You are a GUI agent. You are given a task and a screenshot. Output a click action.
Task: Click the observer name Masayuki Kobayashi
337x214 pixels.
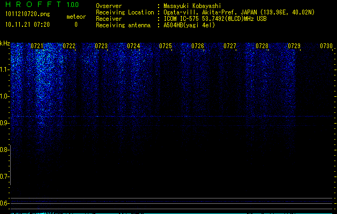tap(192, 6)
